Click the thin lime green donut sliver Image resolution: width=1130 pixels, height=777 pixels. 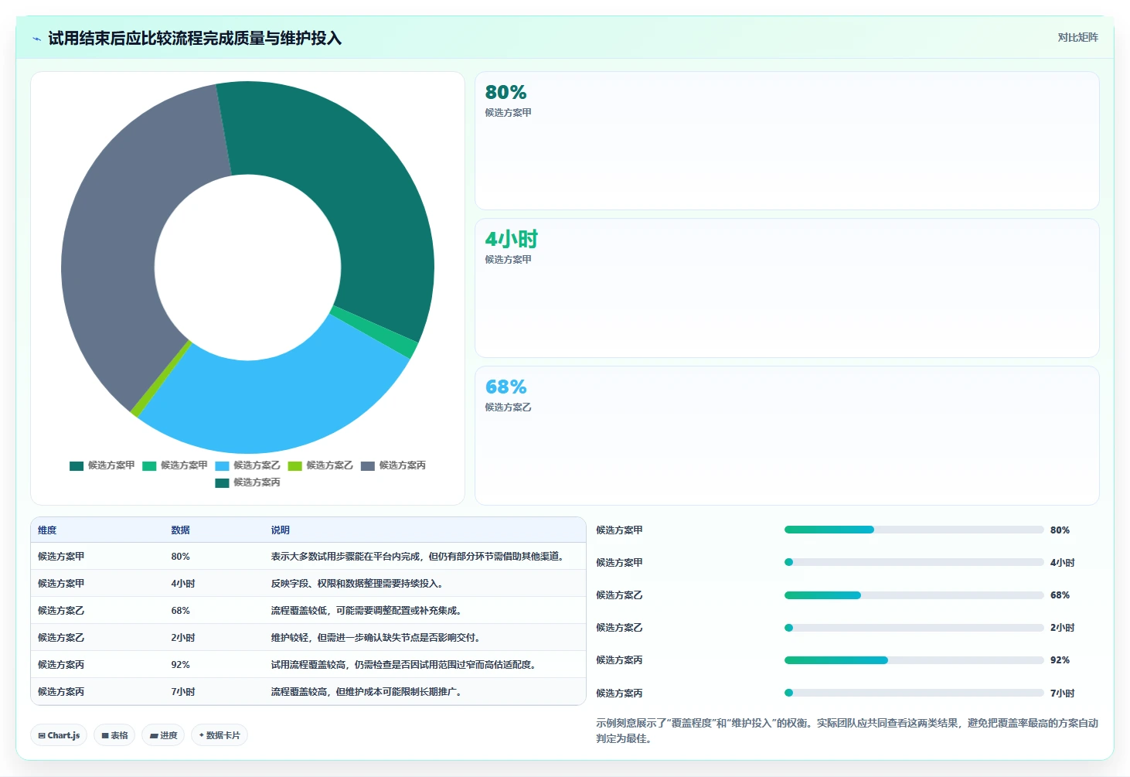tap(161, 379)
